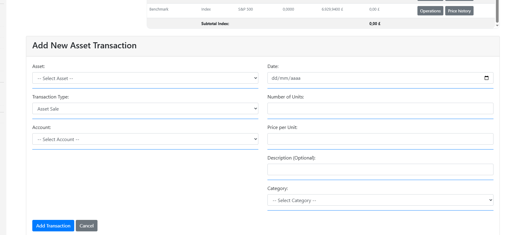This screenshot has height=235, width=511.
Task: Click the 'Description (Optional):' label
Action: pos(291,158)
